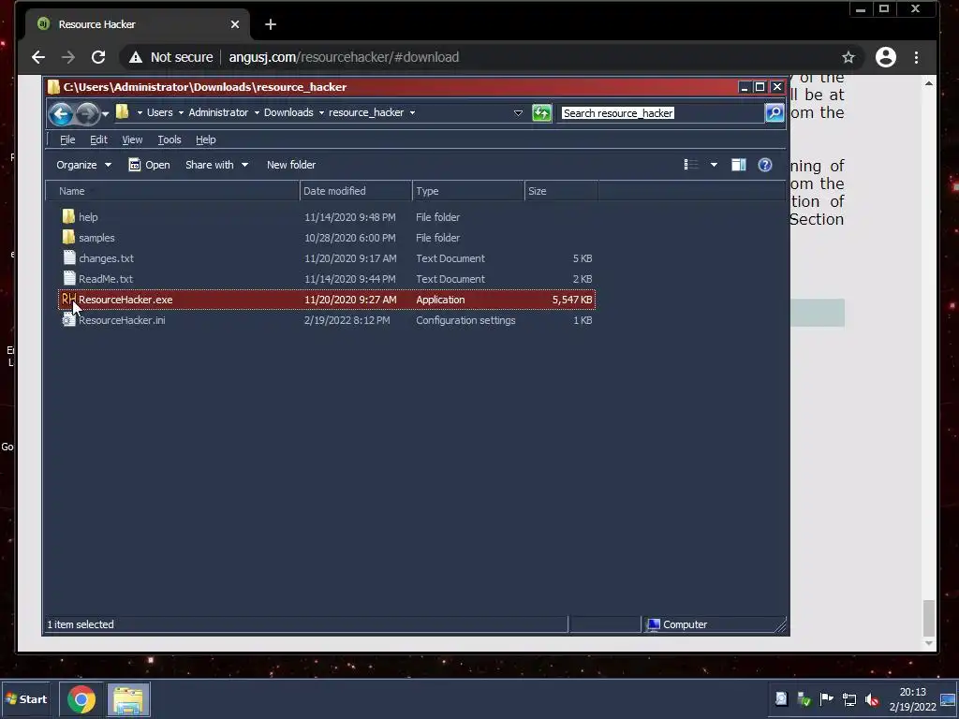The width and height of the screenshot is (959, 719).
Task: Select the ResourceHacker.ini file icon
Action: pyautogui.click(x=69, y=320)
